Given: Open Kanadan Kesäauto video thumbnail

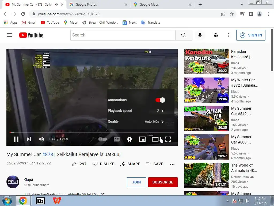Looking at the screenshot, I should [x=206, y=62].
